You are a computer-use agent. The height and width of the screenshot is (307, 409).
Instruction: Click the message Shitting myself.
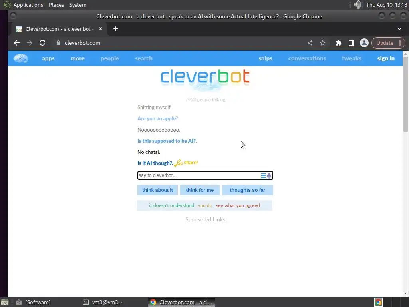(155, 107)
